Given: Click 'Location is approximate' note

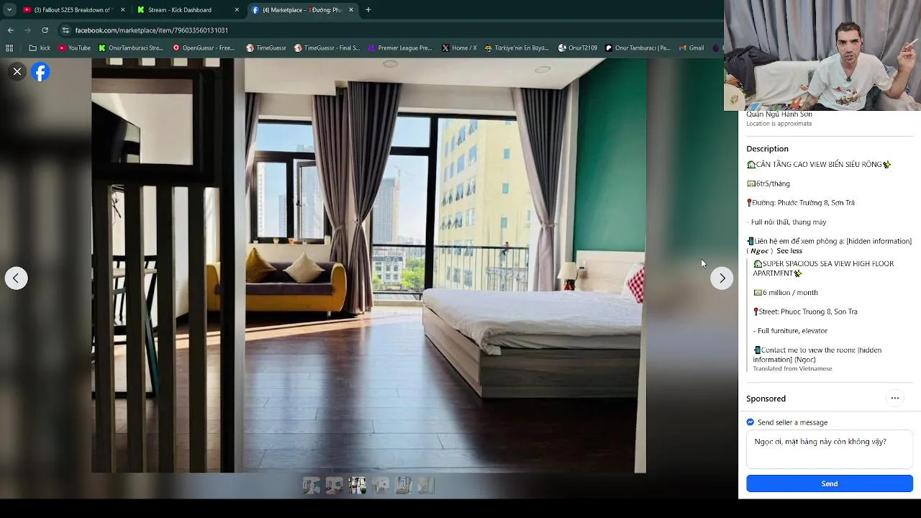Looking at the screenshot, I should coord(779,124).
